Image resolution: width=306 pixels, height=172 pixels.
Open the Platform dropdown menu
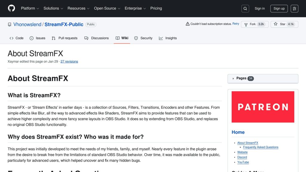(x=30, y=8)
